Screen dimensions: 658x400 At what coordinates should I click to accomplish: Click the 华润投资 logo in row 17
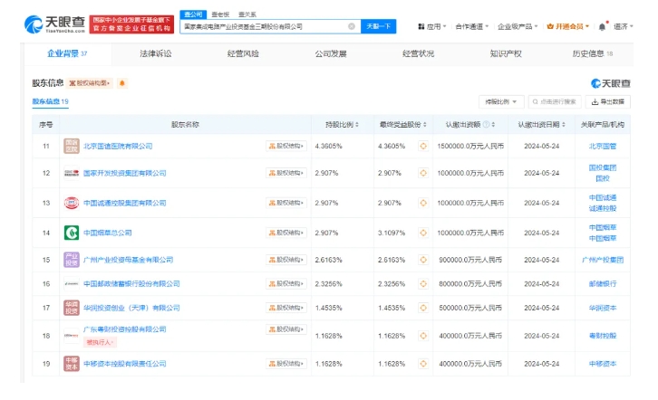pyautogui.click(x=72, y=308)
